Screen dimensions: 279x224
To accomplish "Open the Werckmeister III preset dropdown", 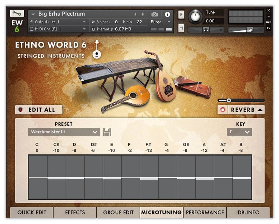I will pos(64,132).
